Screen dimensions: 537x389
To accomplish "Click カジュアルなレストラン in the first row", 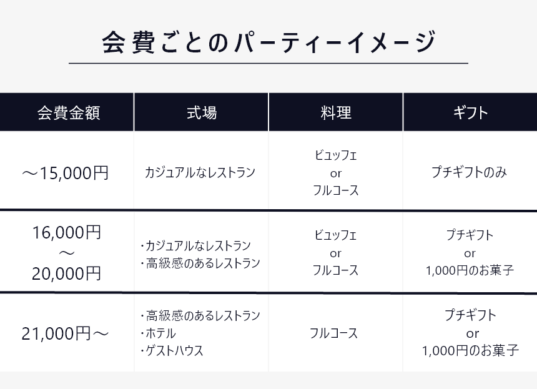I will [200, 172].
